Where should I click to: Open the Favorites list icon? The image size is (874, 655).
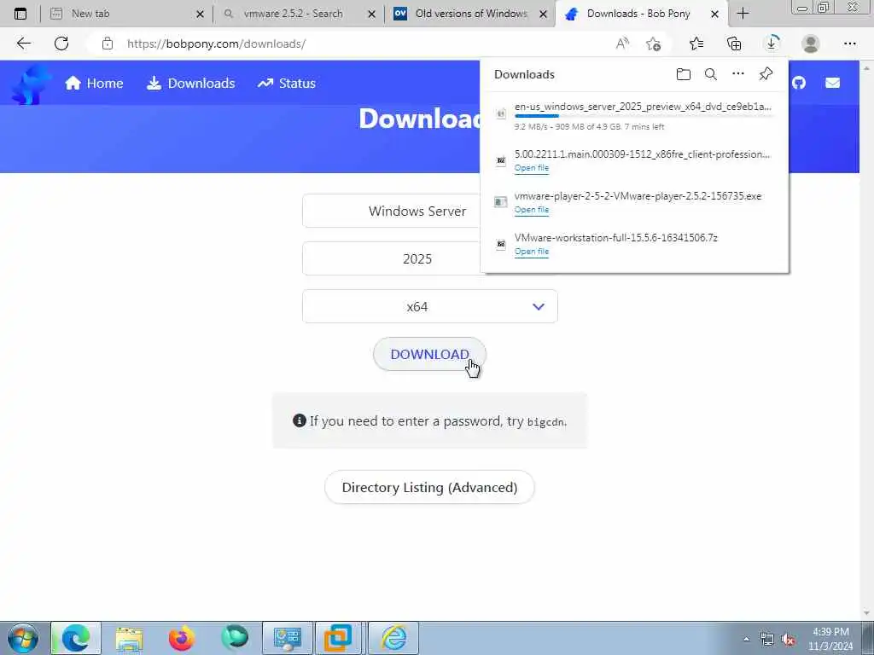696,43
